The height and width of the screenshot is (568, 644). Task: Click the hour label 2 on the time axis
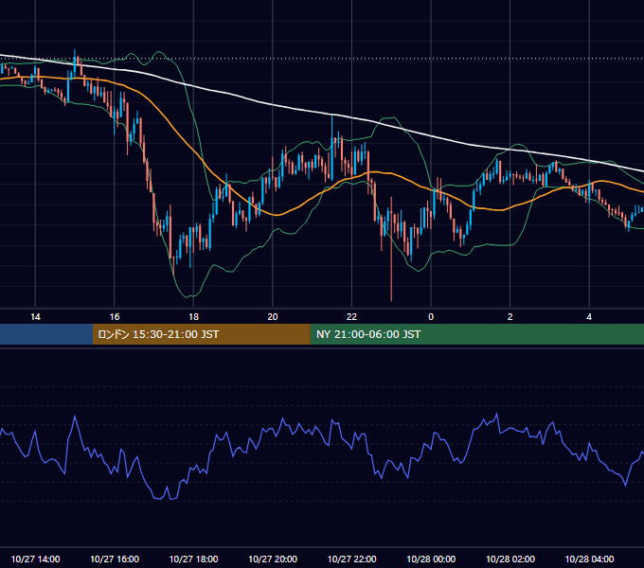click(x=510, y=317)
